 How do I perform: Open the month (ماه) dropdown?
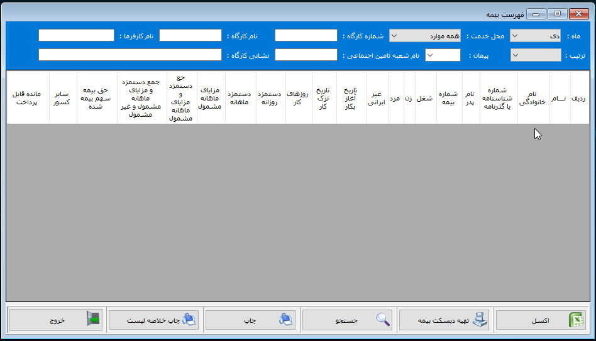click(x=535, y=36)
